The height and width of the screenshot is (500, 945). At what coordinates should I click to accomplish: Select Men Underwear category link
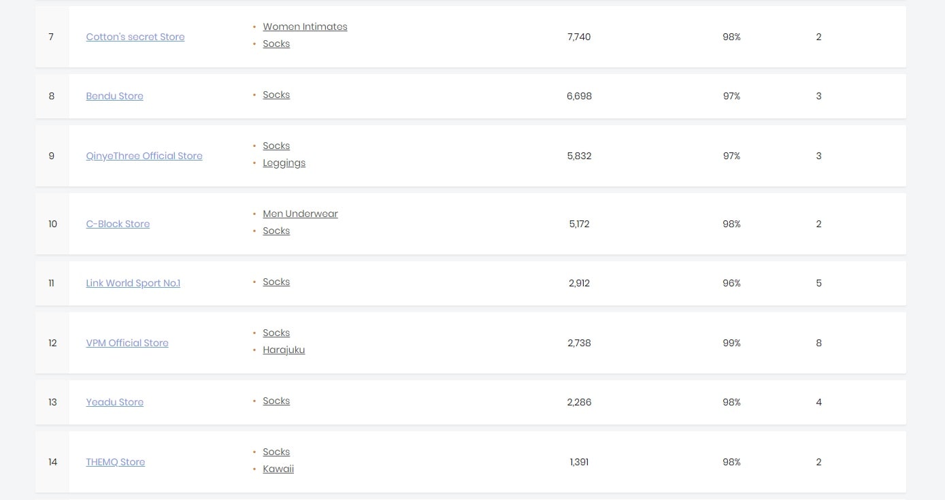[300, 214]
